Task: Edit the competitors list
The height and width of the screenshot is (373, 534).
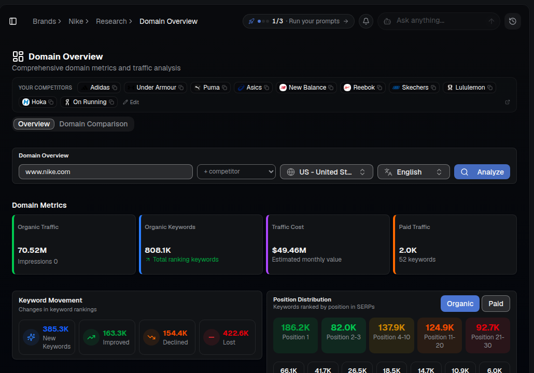Action: [131, 102]
